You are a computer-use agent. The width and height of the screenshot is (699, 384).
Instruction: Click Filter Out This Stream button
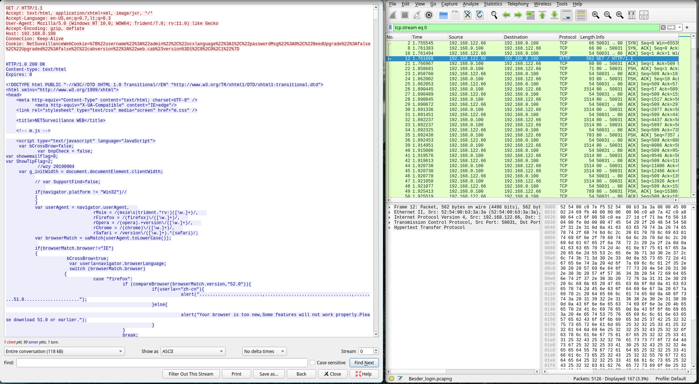point(191,374)
